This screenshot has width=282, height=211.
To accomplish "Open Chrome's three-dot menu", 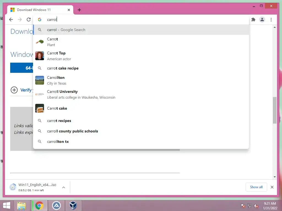I will coord(271,20).
